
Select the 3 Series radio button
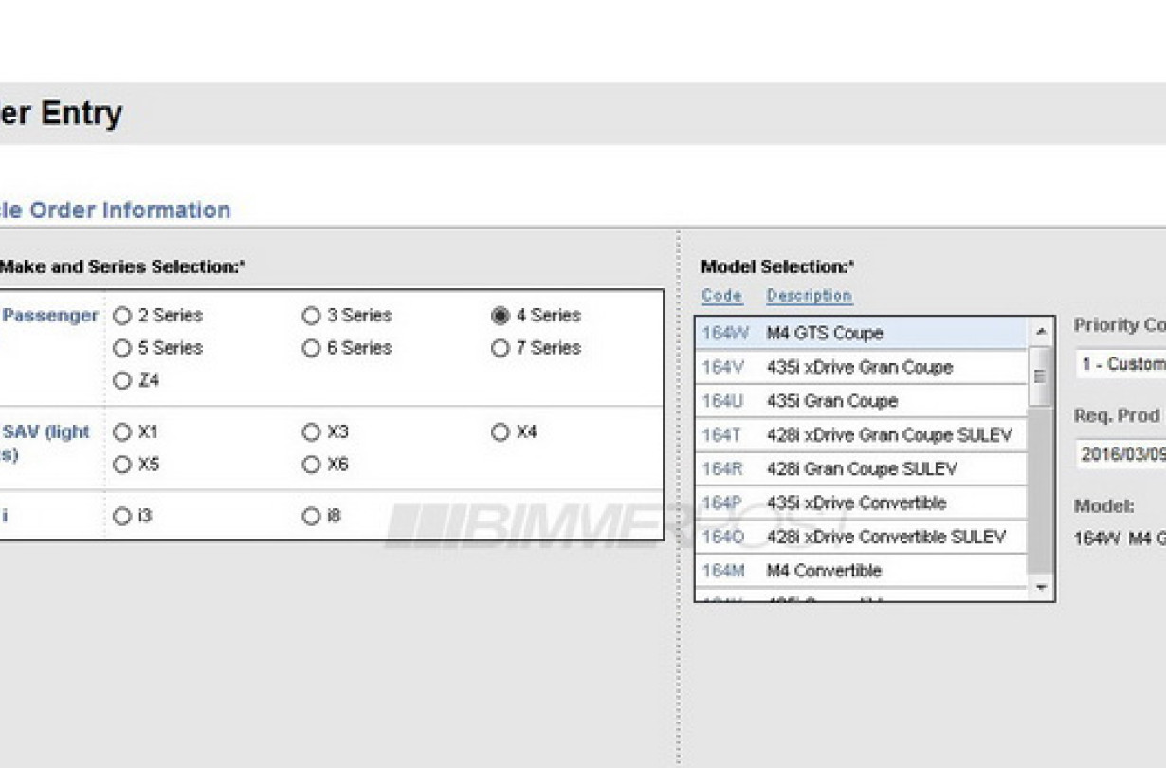click(311, 316)
